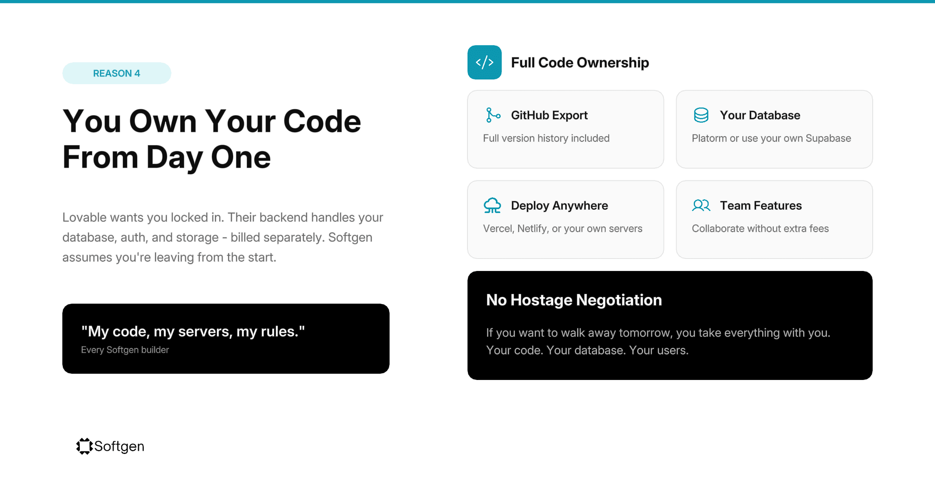Click the Softgen logo icon
The width and height of the screenshot is (935, 489).
(84, 446)
